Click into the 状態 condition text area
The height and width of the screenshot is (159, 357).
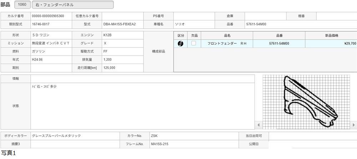click(x=142, y=106)
